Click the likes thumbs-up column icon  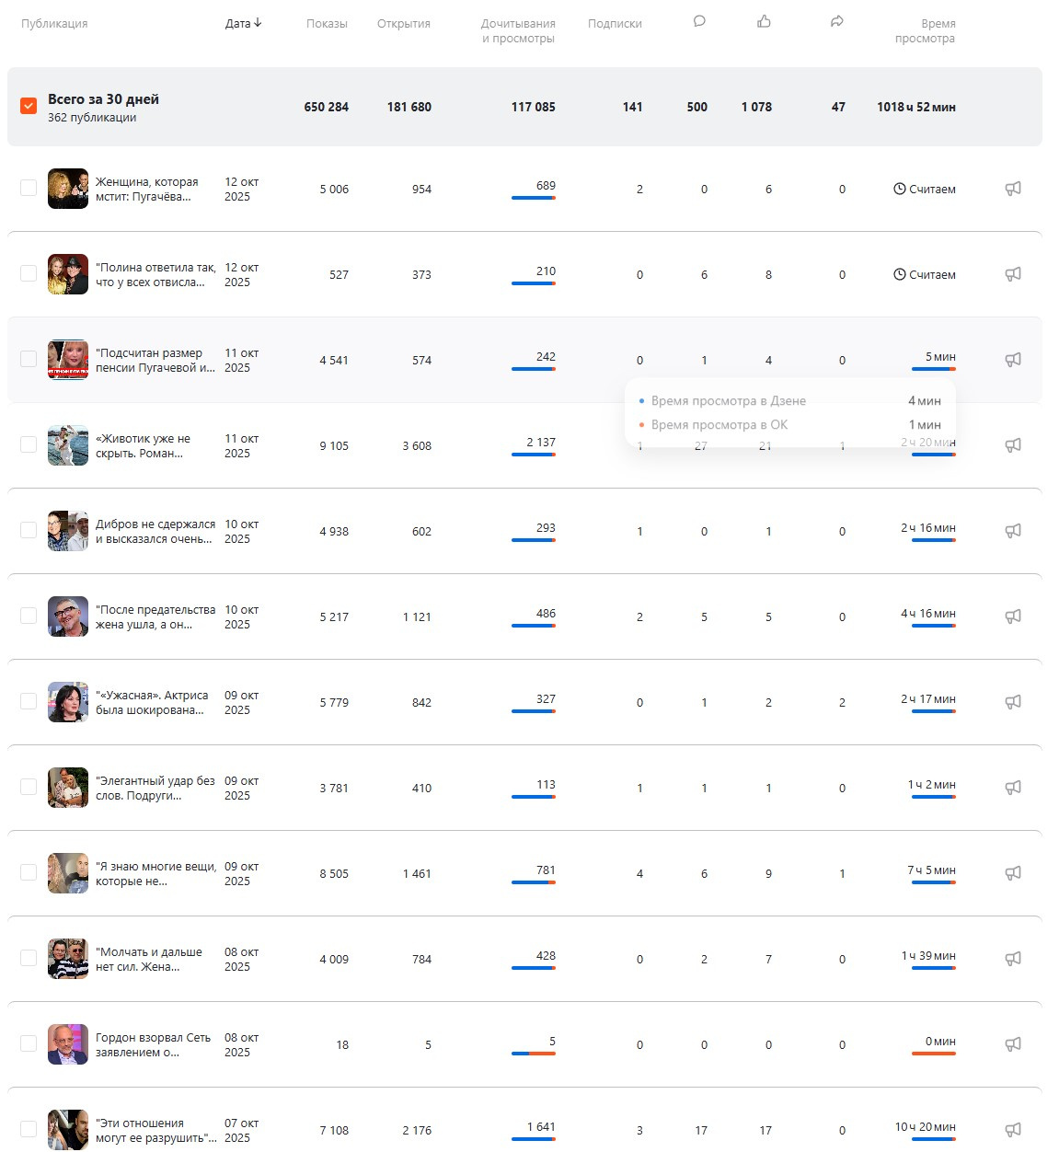pyautogui.click(x=764, y=21)
